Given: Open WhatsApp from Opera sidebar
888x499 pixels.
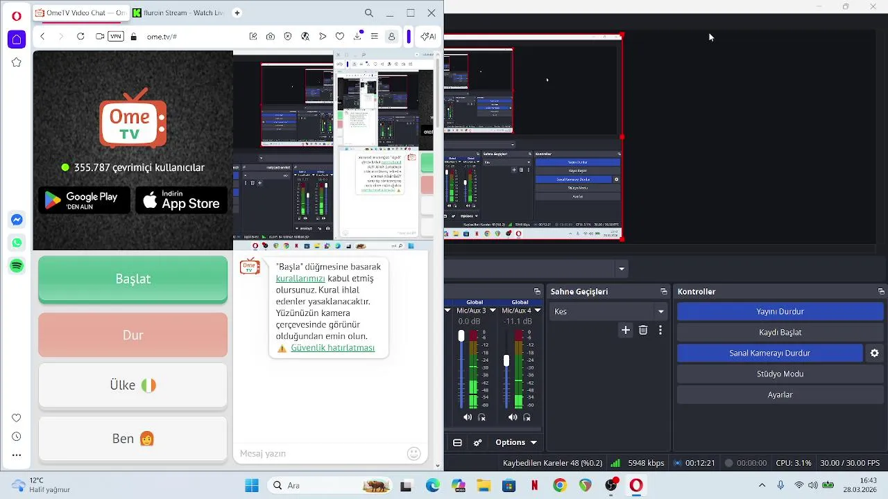Looking at the screenshot, I should tap(17, 243).
